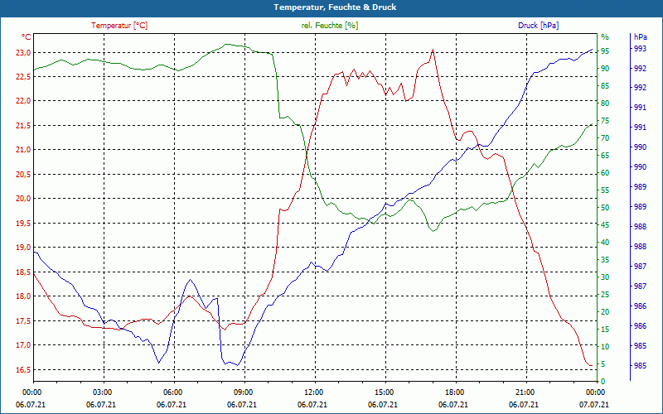This screenshot has height=414, width=663.
Task: Click the '18:00' time axis label
Action: [x=455, y=392]
